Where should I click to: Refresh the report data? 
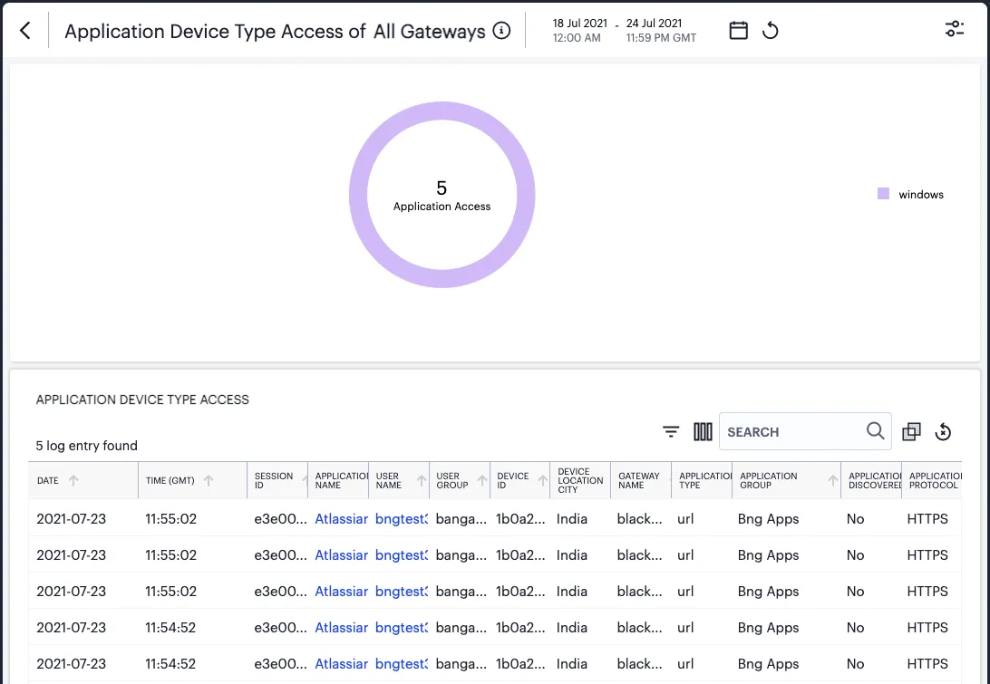(771, 30)
